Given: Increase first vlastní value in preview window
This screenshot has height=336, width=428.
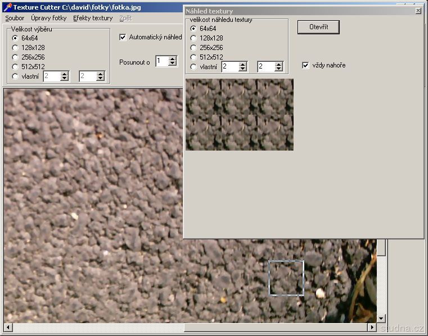Looking at the screenshot, I should click(242, 64).
